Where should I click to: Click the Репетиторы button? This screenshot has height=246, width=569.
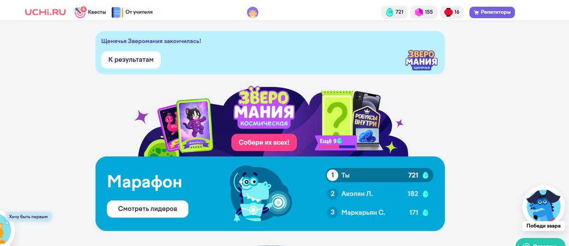492,12
